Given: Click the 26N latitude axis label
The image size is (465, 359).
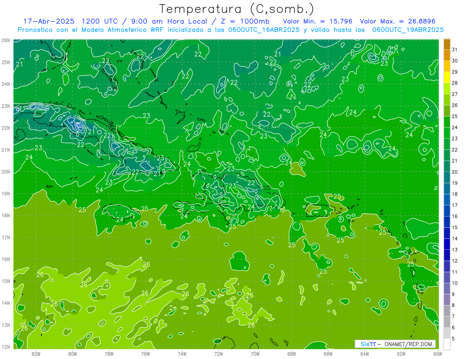Looking at the screenshot, I should (x=6, y=40).
